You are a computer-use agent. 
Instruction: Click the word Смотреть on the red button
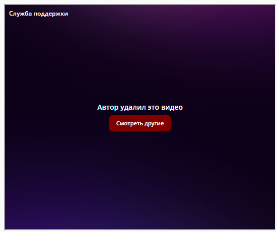click(x=129, y=123)
